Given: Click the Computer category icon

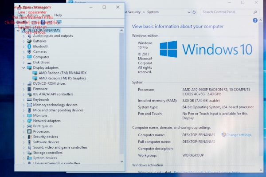Looking at the screenshot, I should (x=29, y=57).
